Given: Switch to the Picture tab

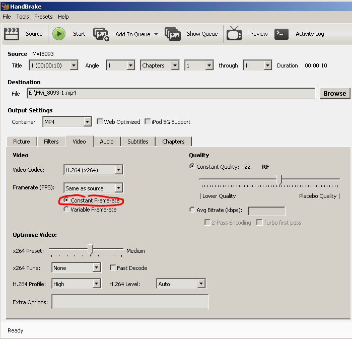Looking at the screenshot, I should point(22,142).
